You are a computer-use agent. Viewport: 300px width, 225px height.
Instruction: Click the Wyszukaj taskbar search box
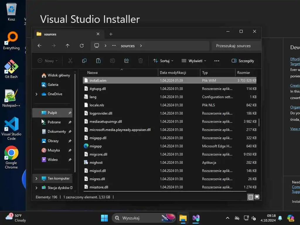point(144,218)
